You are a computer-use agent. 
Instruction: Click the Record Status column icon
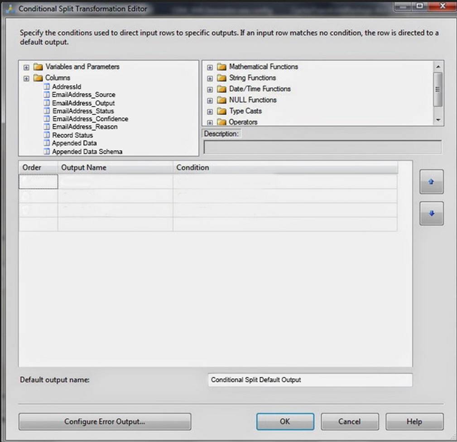coord(46,135)
